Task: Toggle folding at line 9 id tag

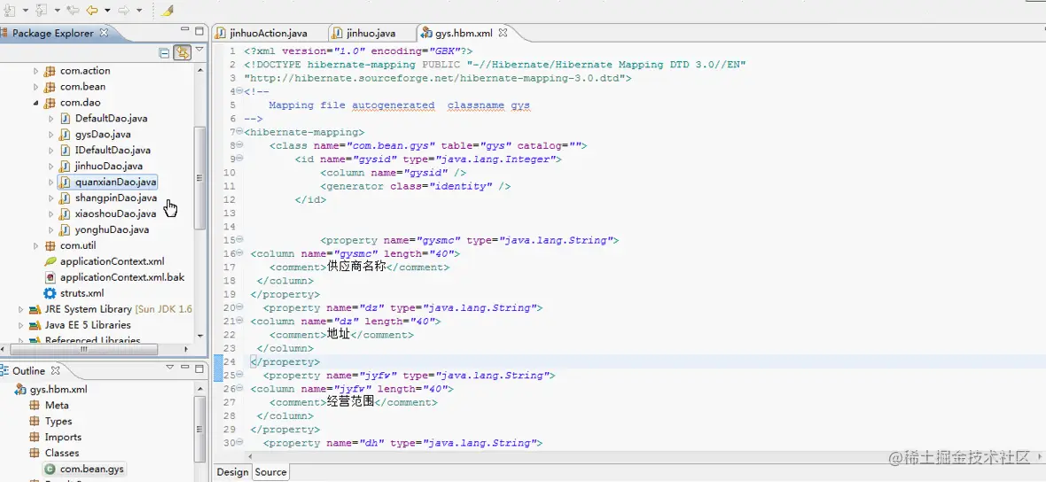Action: click(x=238, y=159)
